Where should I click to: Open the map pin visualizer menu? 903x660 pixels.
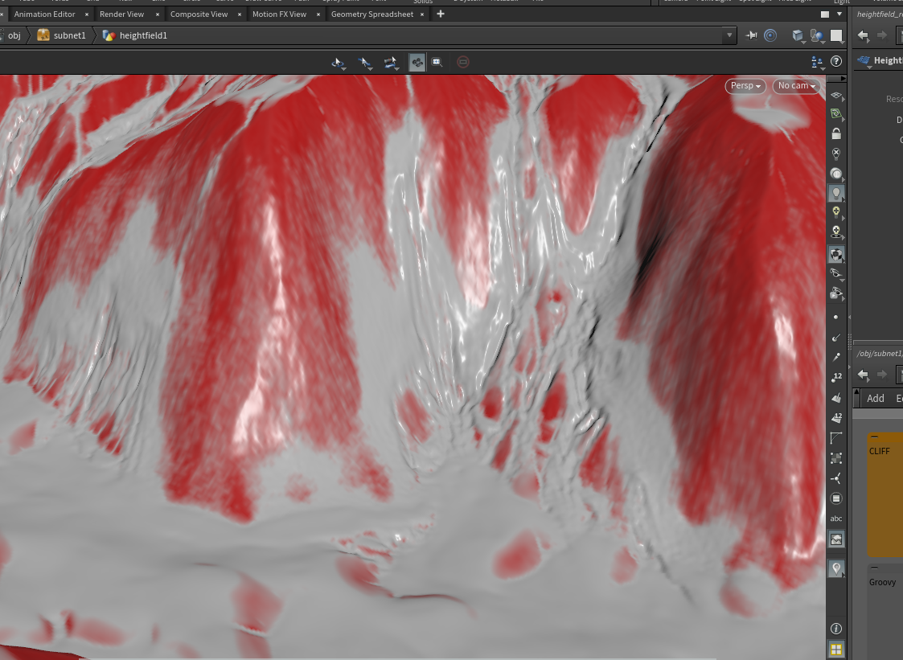(x=836, y=568)
